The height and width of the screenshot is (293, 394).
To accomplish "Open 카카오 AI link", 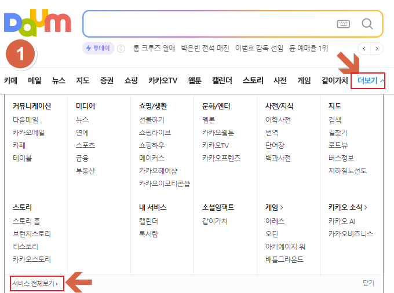I will coord(341,221).
